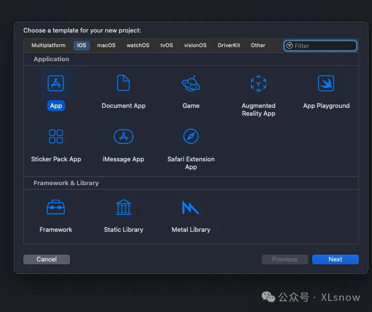
Task: Switch to the tvOS tab
Action: 166,45
